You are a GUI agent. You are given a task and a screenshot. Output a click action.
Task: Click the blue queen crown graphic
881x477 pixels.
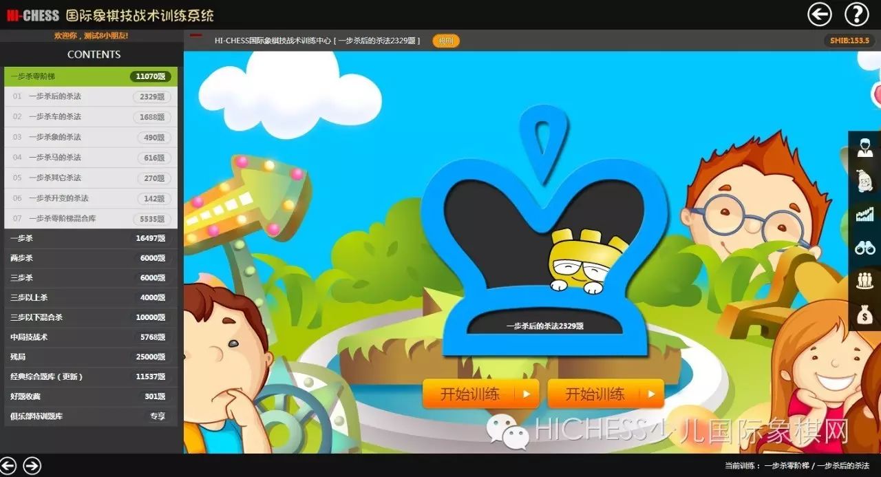pos(544,231)
